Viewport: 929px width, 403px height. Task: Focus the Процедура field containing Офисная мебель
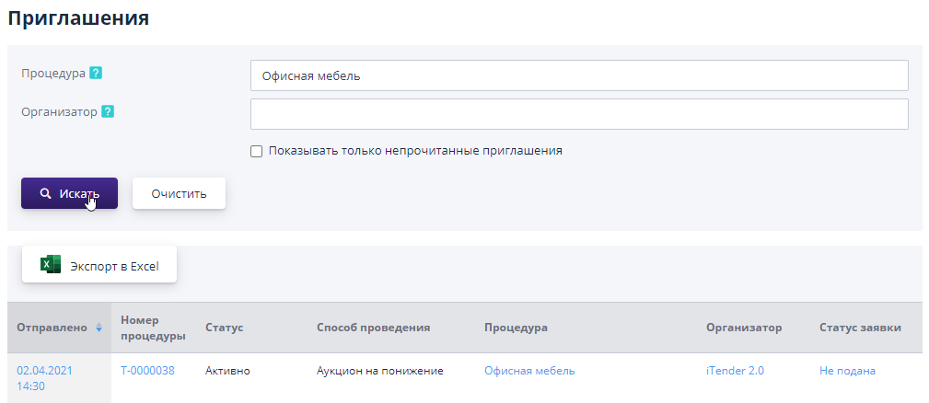(578, 76)
